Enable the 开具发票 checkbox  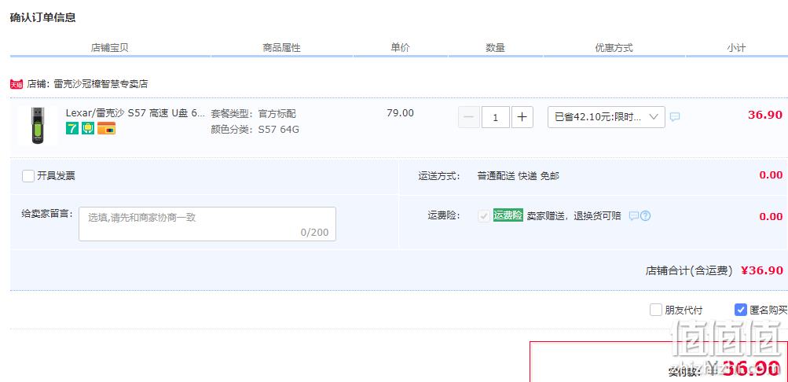[x=28, y=176]
